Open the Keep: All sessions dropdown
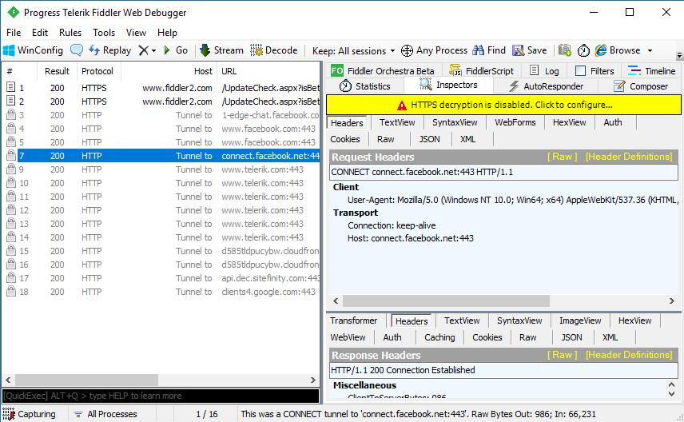 (x=353, y=51)
